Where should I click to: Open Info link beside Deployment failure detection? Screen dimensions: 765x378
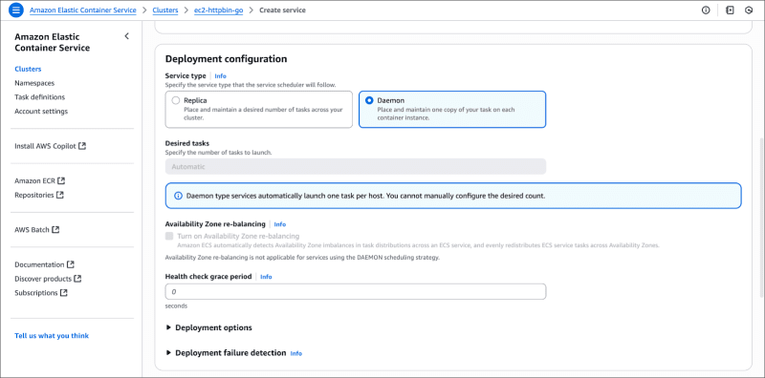pyautogui.click(x=296, y=353)
